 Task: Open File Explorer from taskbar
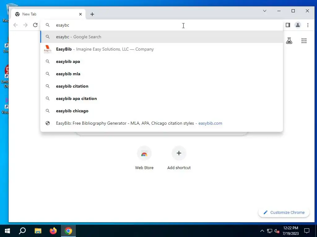point(38,231)
